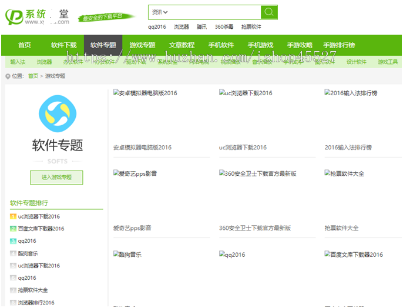Image resolution: width=403 pixels, height=308 pixels.
Task: Click 首页 in the breadcrumb
Action: [33, 76]
